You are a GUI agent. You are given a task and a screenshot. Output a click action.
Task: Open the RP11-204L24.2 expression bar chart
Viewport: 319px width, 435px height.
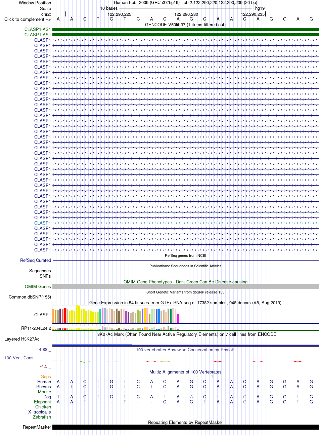tap(116, 328)
